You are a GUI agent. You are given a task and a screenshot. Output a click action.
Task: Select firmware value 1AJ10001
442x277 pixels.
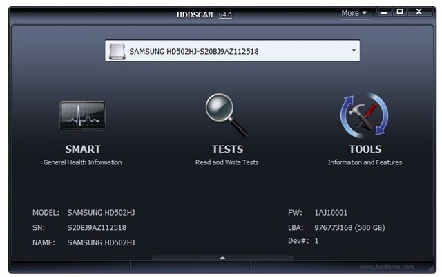(x=331, y=212)
